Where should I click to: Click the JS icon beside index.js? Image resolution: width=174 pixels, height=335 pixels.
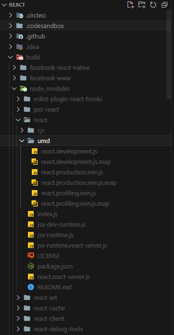(31, 214)
